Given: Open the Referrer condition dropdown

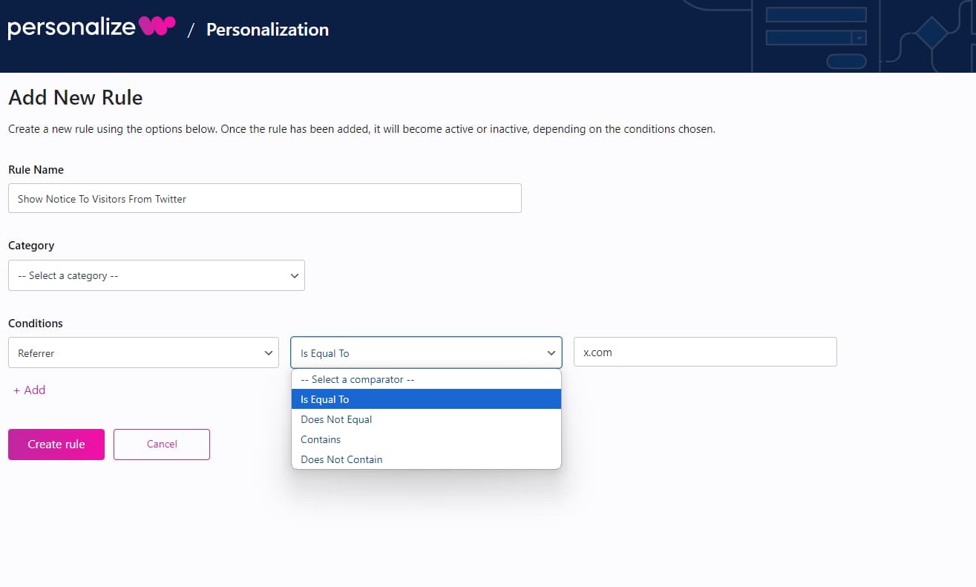Looking at the screenshot, I should (144, 353).
